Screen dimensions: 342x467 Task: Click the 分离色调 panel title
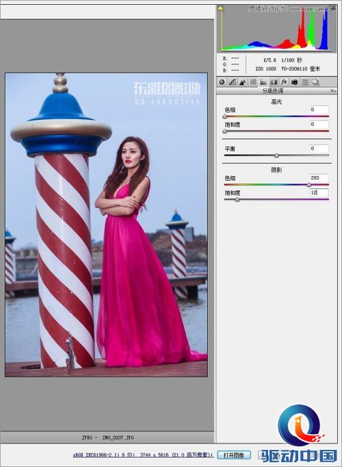point(272,91)
